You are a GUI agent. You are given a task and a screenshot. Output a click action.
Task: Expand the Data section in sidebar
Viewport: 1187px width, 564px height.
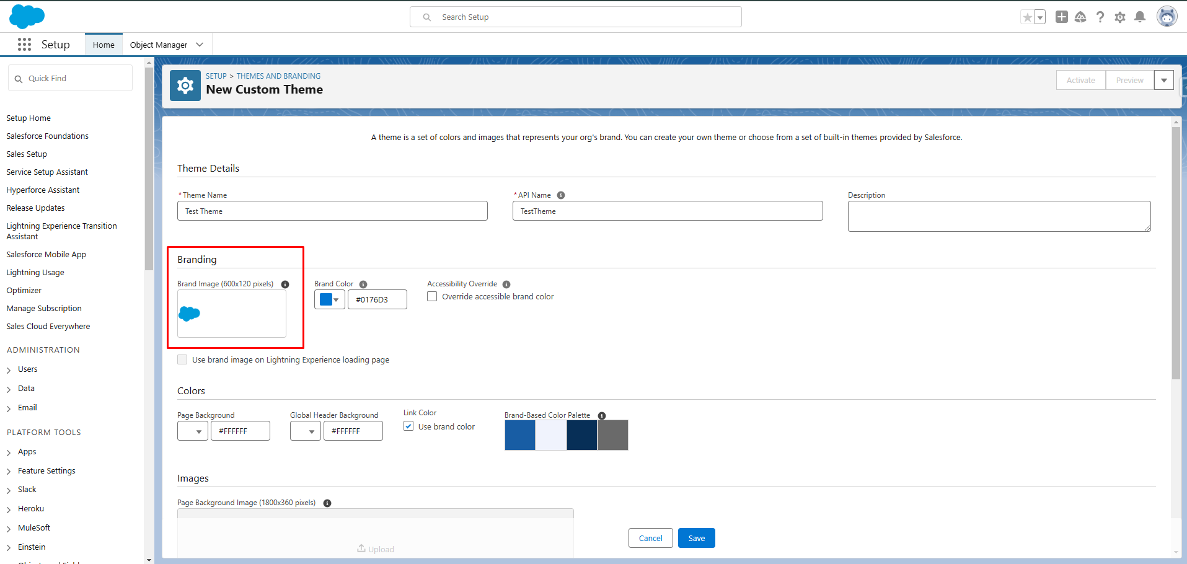pos(9,389)
